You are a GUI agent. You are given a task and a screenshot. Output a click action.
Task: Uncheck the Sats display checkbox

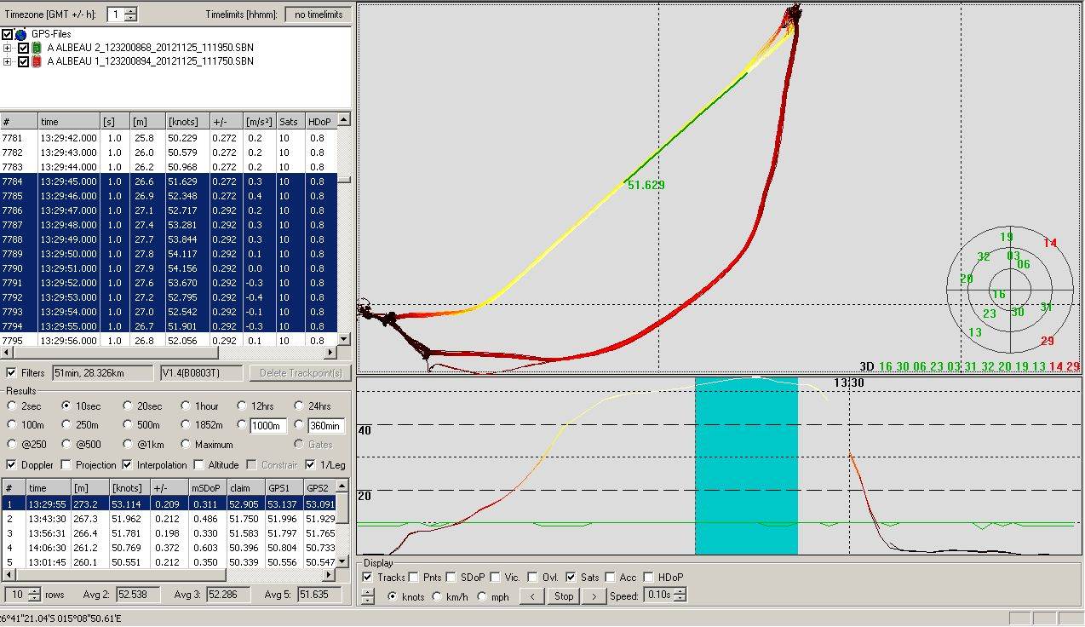(x=571, y=578)
